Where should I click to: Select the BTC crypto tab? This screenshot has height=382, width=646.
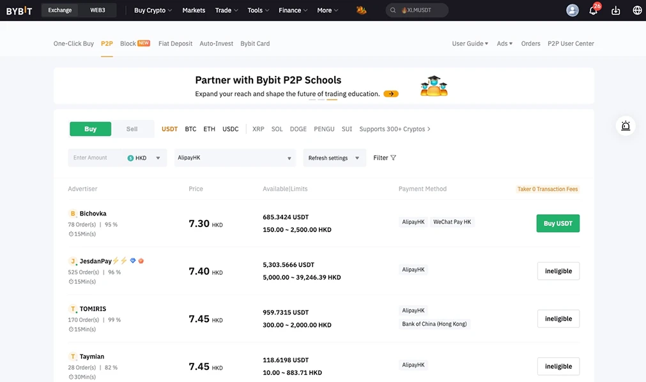point(191,129)
